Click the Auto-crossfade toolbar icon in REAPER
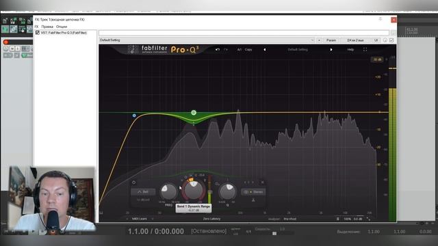 (x=14, y=29)
